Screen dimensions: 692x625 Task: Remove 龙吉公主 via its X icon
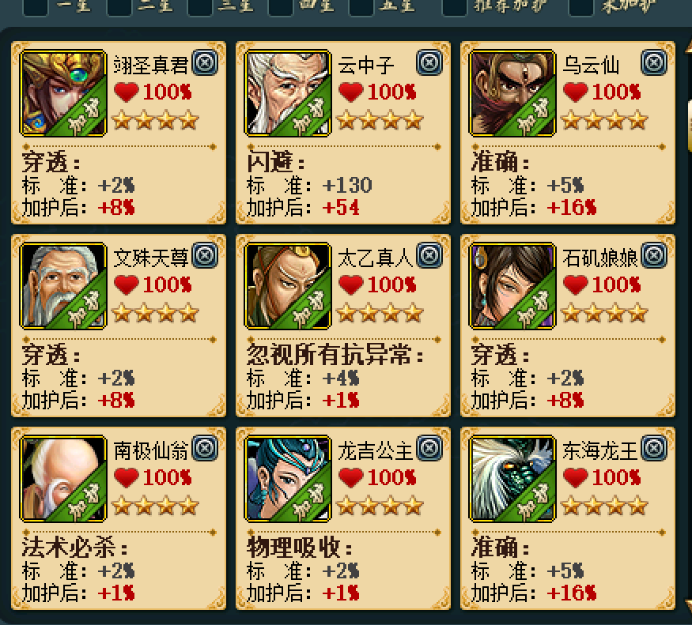pyautogui.click(x=429, y=448)
